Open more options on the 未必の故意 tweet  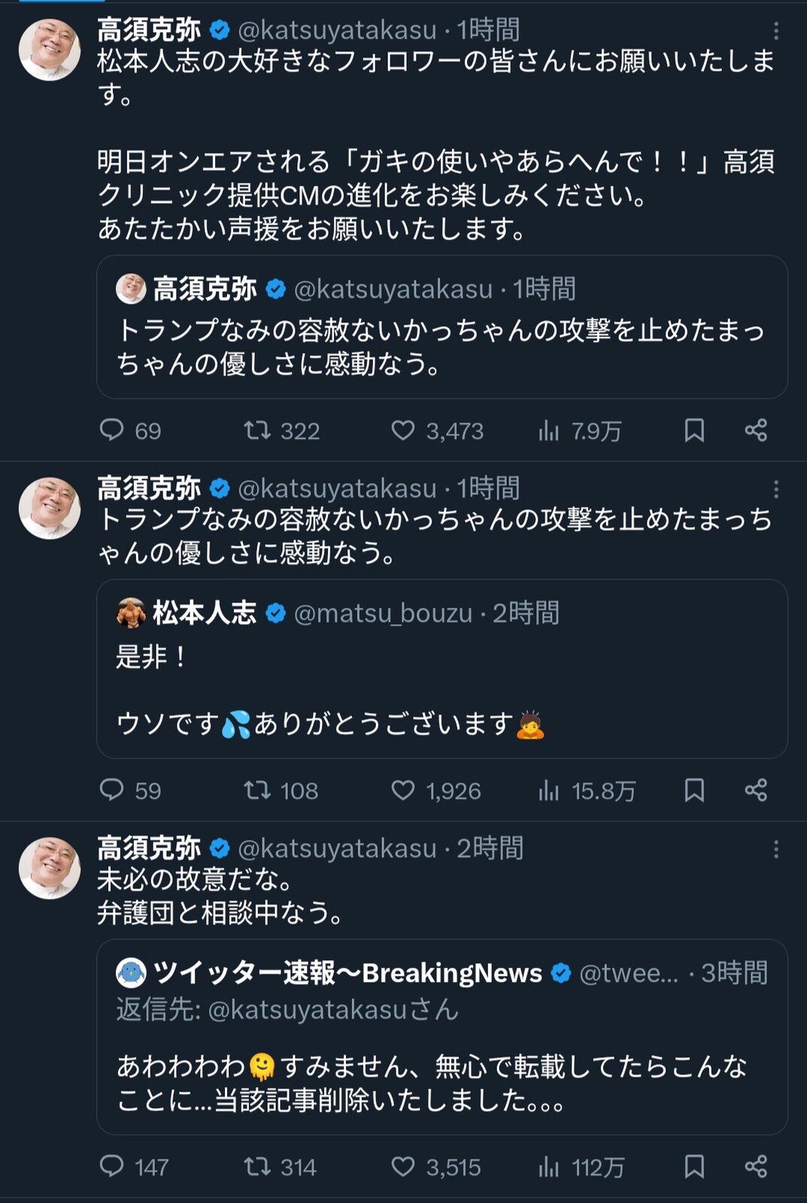click(775, 849)
